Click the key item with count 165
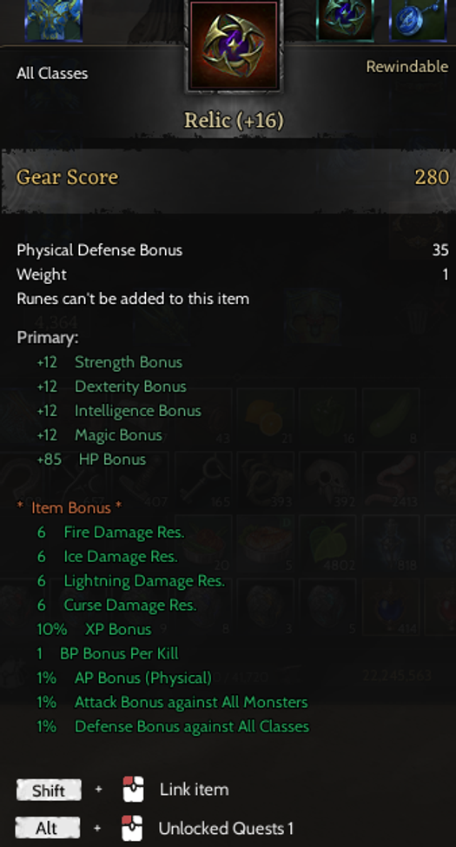 [x=203, y=480]
